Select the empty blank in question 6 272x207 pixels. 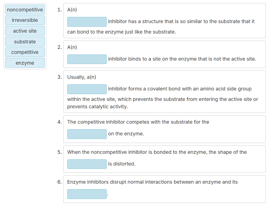[x=87, y=194]
